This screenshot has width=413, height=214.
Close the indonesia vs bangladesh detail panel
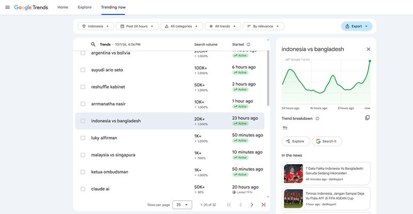[x=368, y=49]
